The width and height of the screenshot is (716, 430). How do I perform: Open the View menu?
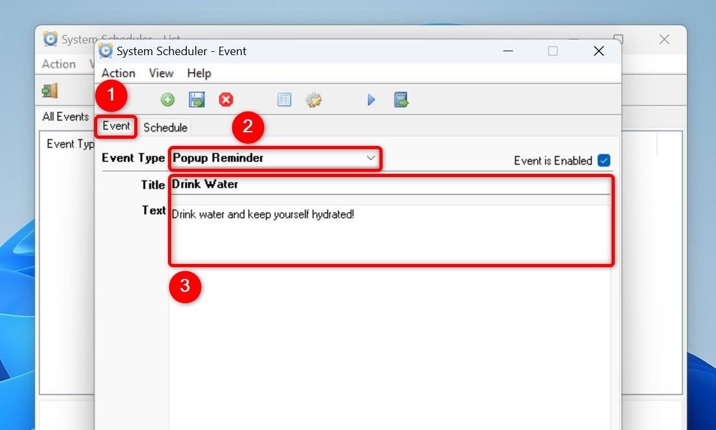(161, 73)
